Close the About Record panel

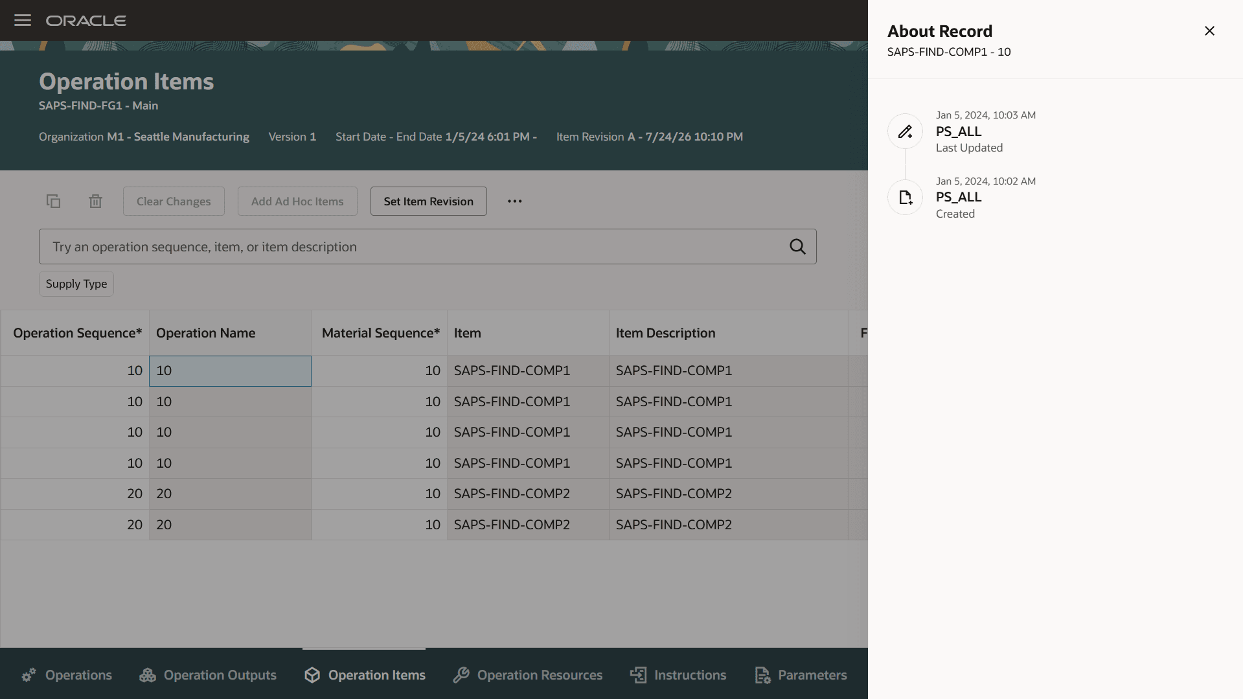pyautogui.click(x=1209, y=31)
